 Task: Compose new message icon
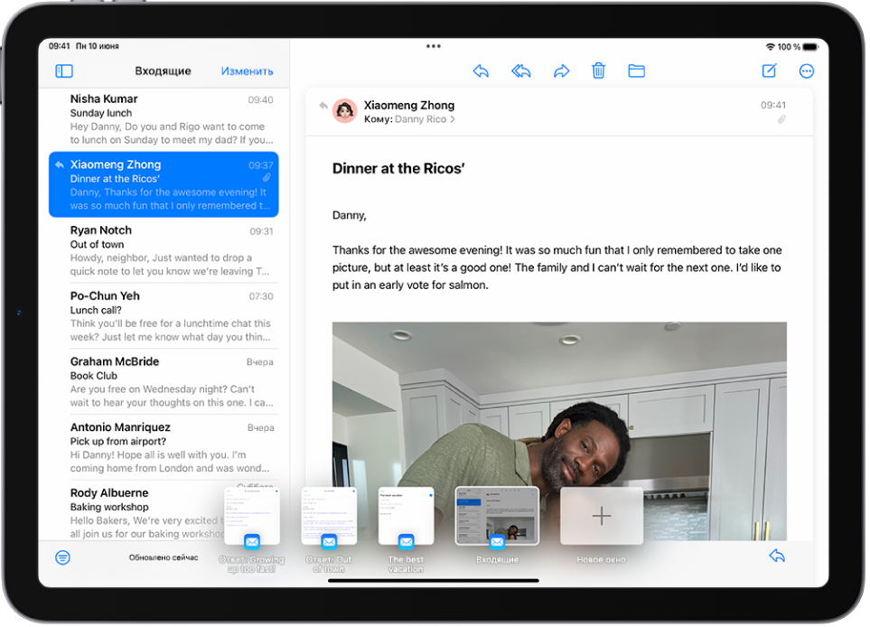(769, 70)
